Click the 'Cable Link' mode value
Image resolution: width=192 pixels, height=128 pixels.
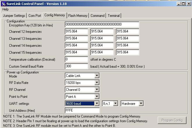click(73, 76)
